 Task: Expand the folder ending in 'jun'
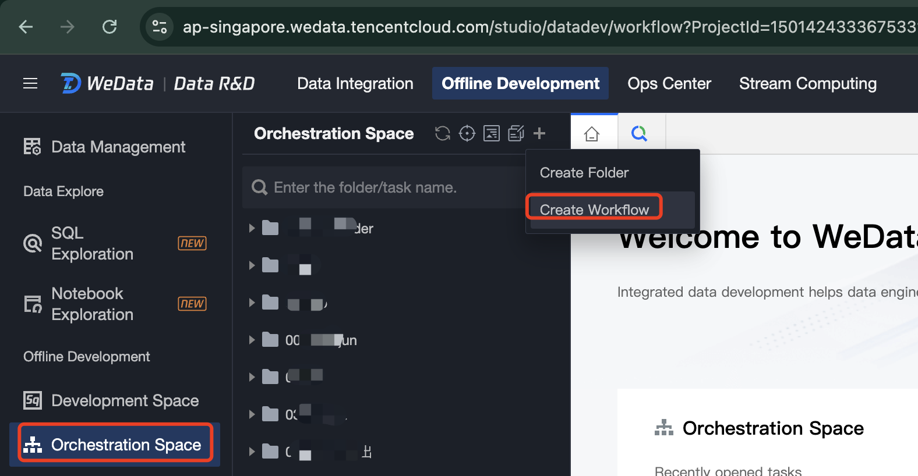[x=252, y=340]
